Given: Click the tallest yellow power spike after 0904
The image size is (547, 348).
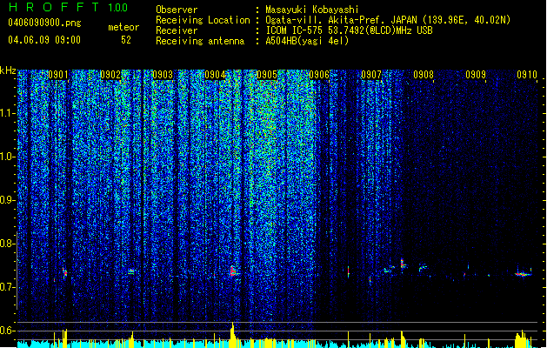Looking at the screenshot, I should 233,335.
